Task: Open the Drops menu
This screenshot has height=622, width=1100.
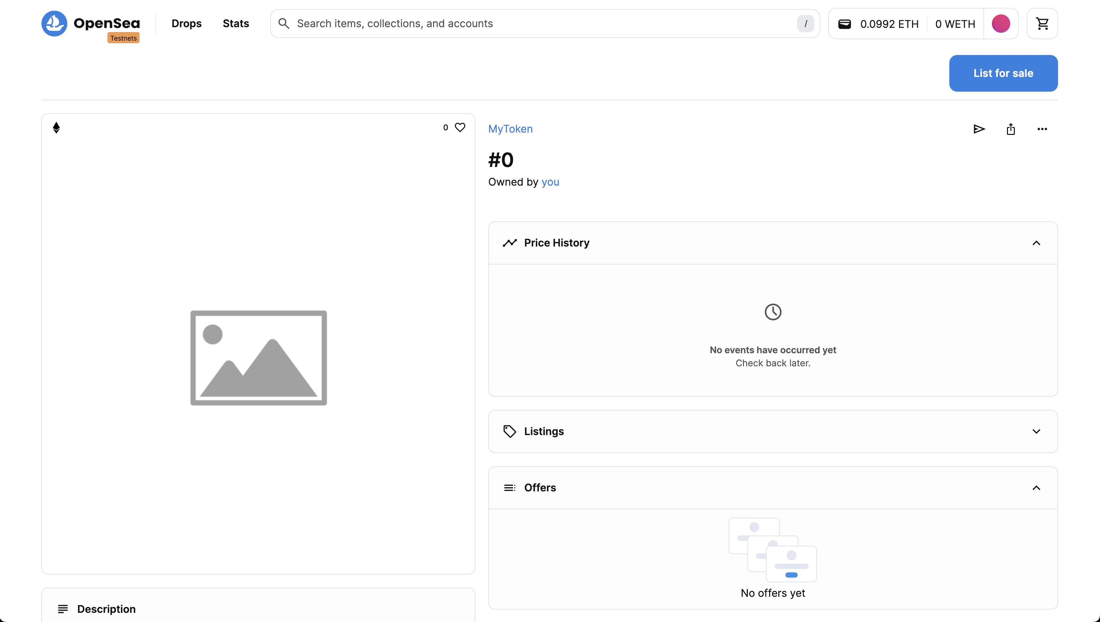Action: [x=186, y=24]
